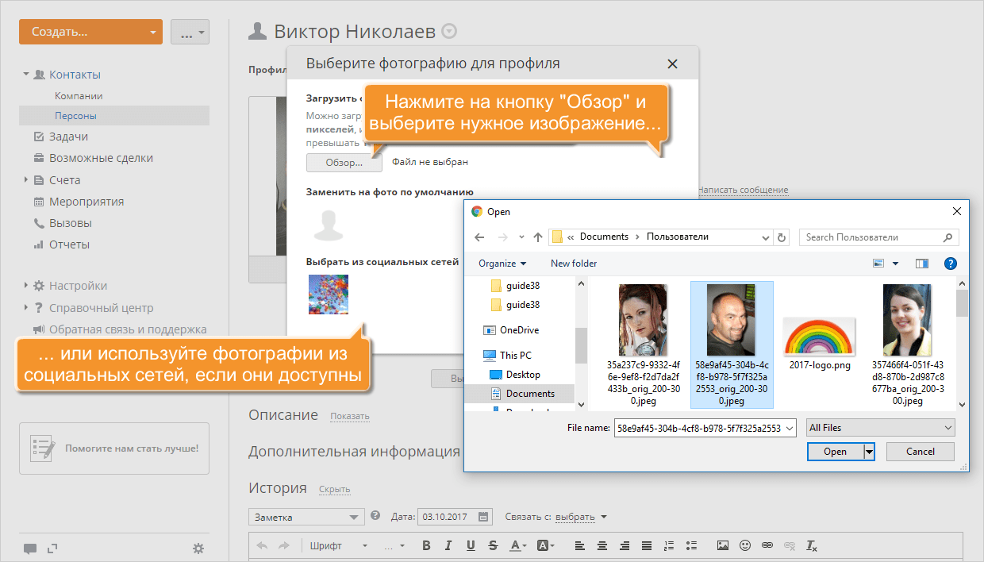
Task: Open the Organize menu in file dialog
Action: (502, 264)
